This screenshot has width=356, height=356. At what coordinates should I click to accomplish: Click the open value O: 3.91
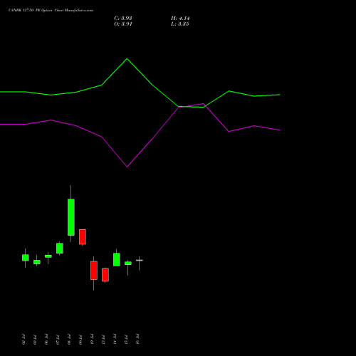point(123,24)
